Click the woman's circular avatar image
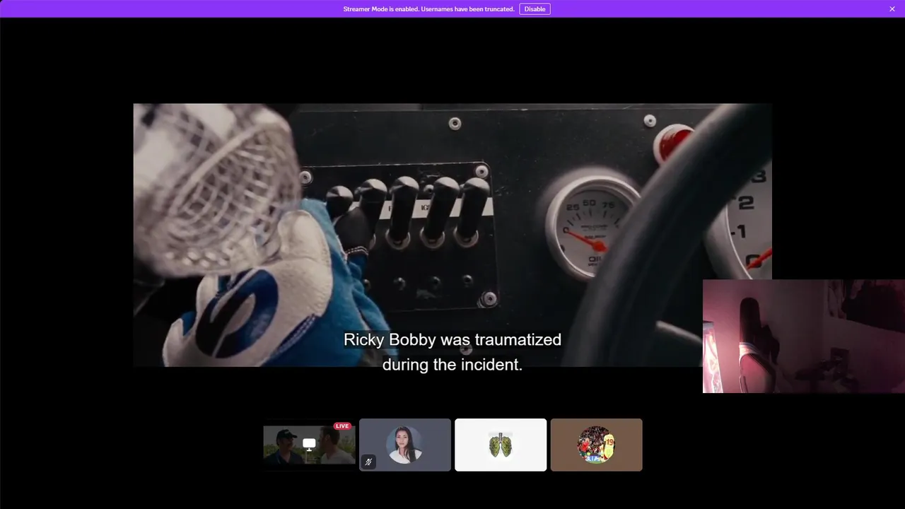The height and width of the screenshot is (509, 905). [404, 445]
